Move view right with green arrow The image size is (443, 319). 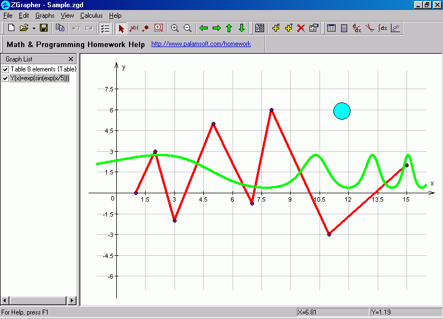click(x=217, y=28)
